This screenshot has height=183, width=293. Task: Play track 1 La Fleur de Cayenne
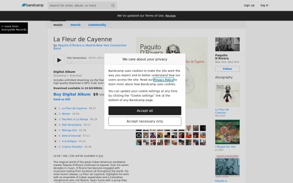pos(55,108)
